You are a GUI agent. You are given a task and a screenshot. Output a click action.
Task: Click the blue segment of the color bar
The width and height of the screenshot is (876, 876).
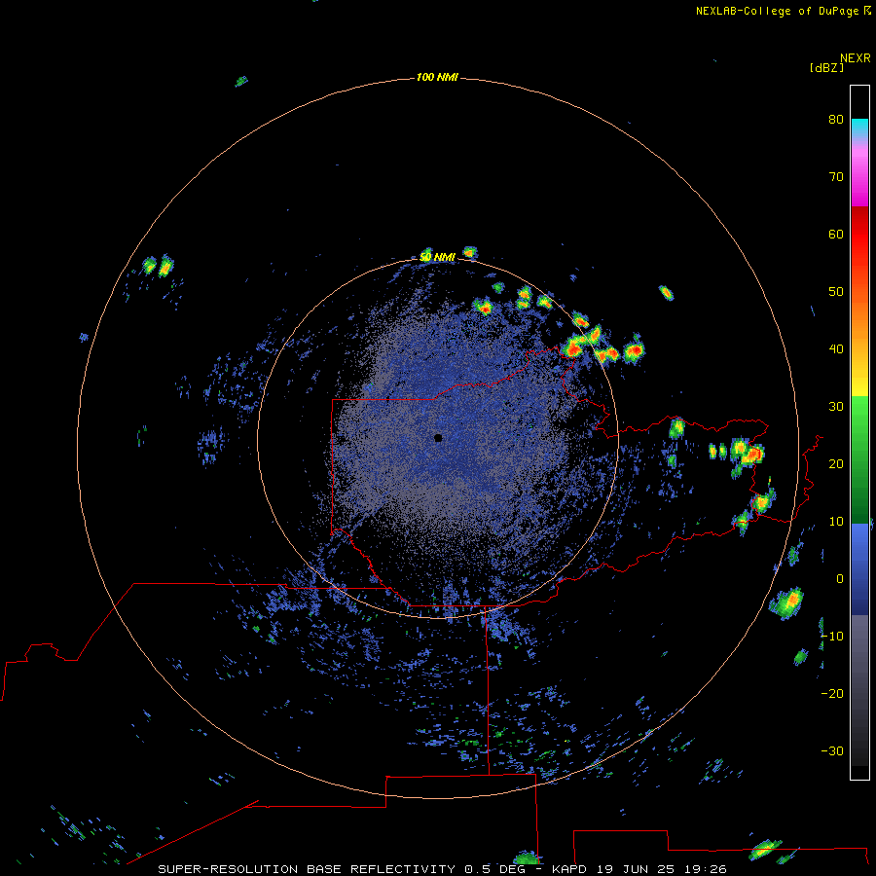(x=859, y=568)
